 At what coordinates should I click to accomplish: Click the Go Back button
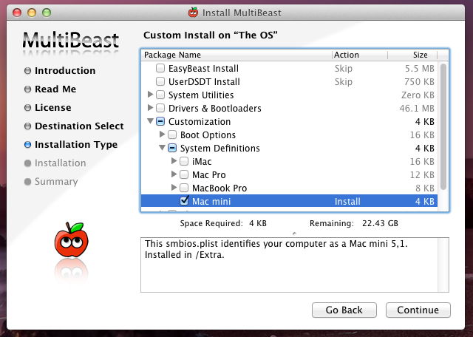click(344, 310)
